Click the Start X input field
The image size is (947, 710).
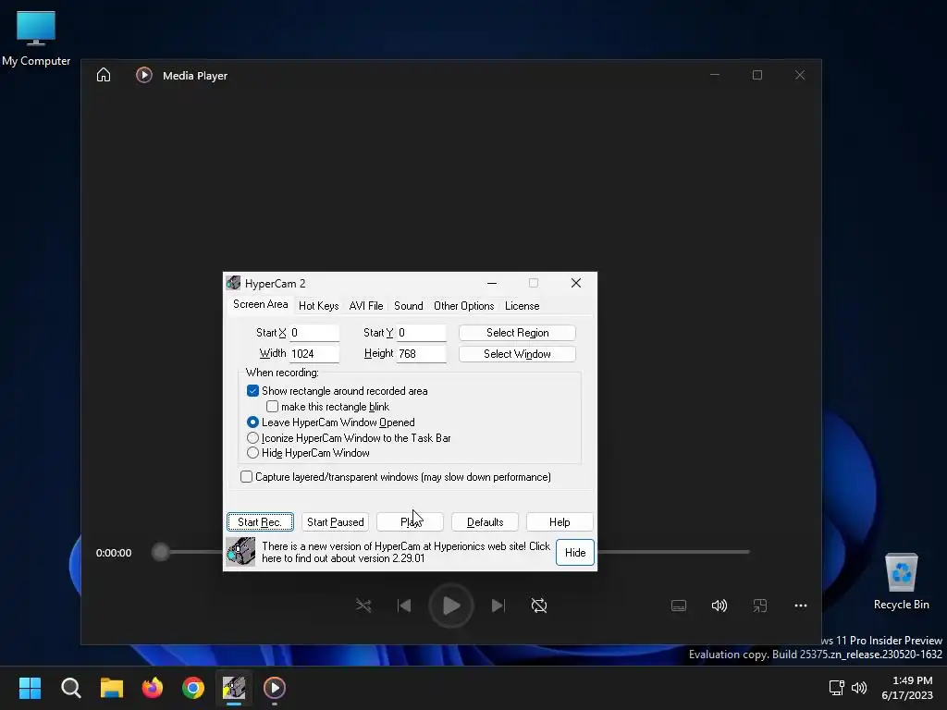click(x=314, y=333)
